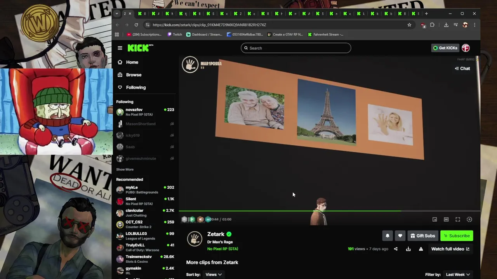Open the (284) Subscriptions bookmark
The width and height of the screenshot is (497, 279).
point(144,34)
